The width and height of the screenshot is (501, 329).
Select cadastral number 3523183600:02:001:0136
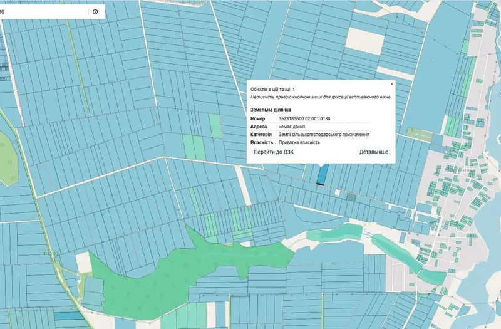click(304, 118)
